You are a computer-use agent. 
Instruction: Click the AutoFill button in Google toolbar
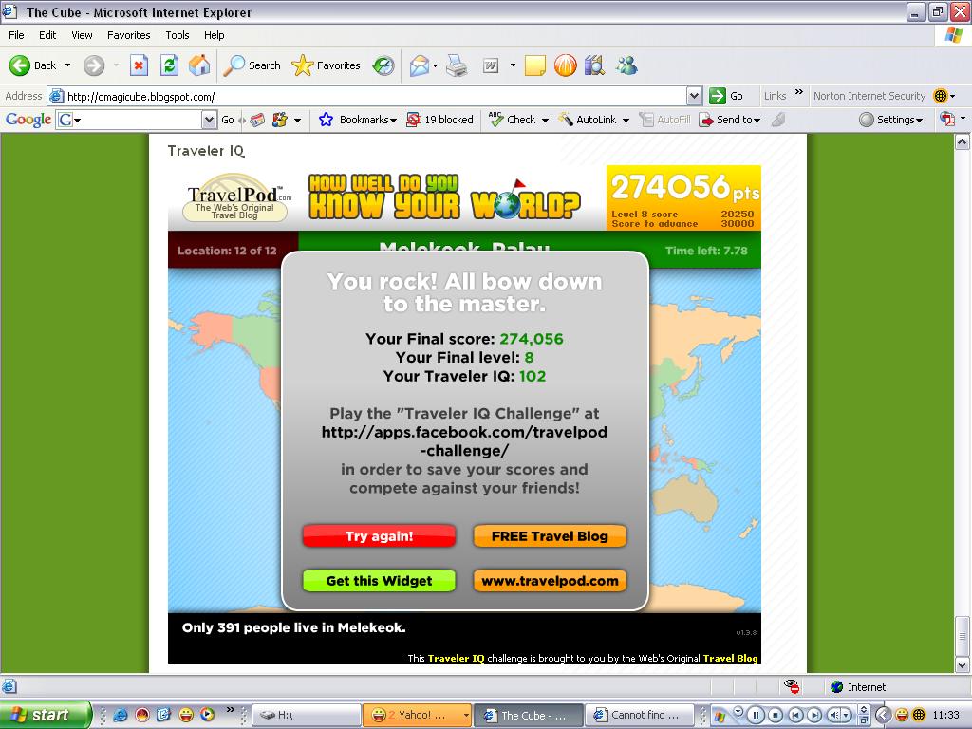664,120
